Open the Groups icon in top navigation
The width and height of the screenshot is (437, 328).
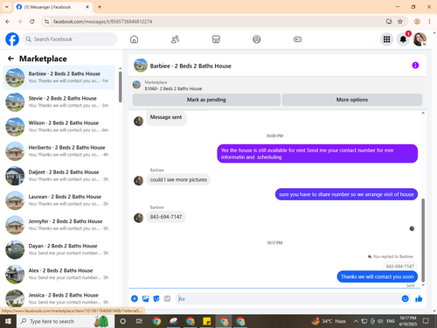point(257,39)
